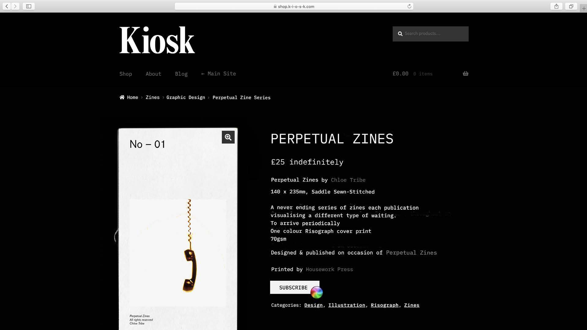The width and height of the screenshot is (587, 330).
Task: Open the Safari share icon
Action: point(556,6)
